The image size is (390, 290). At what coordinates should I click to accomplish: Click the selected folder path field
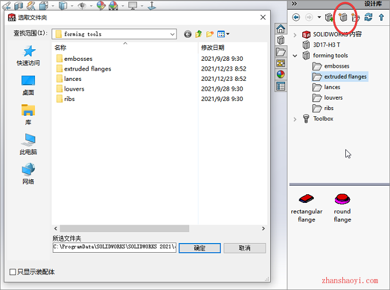click(x=114, y=248)
